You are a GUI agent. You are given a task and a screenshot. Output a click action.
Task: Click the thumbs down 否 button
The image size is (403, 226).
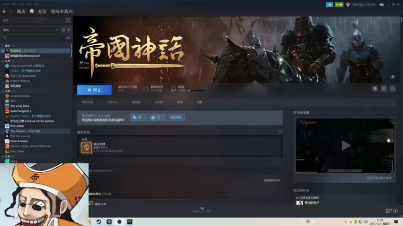click(x=157, y=118)
